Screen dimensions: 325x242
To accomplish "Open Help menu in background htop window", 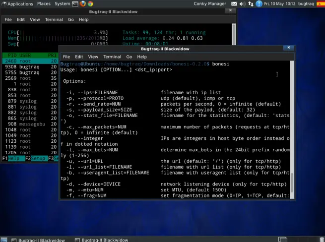I will (x=83, y=19).
